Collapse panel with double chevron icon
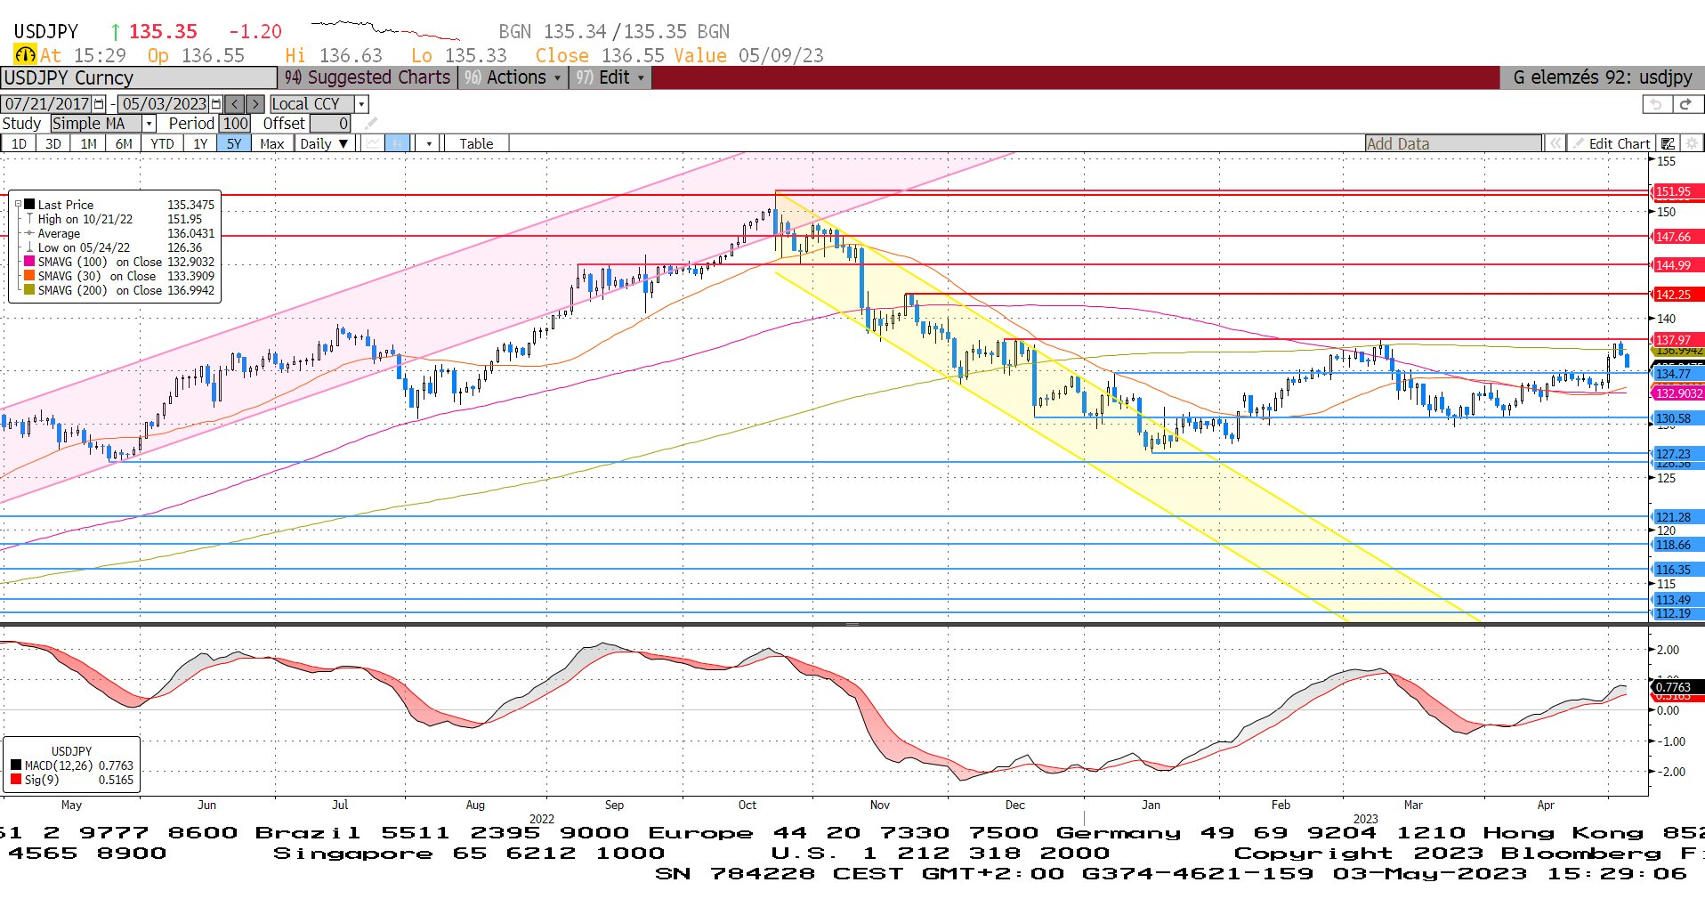 pos(1555,143)
